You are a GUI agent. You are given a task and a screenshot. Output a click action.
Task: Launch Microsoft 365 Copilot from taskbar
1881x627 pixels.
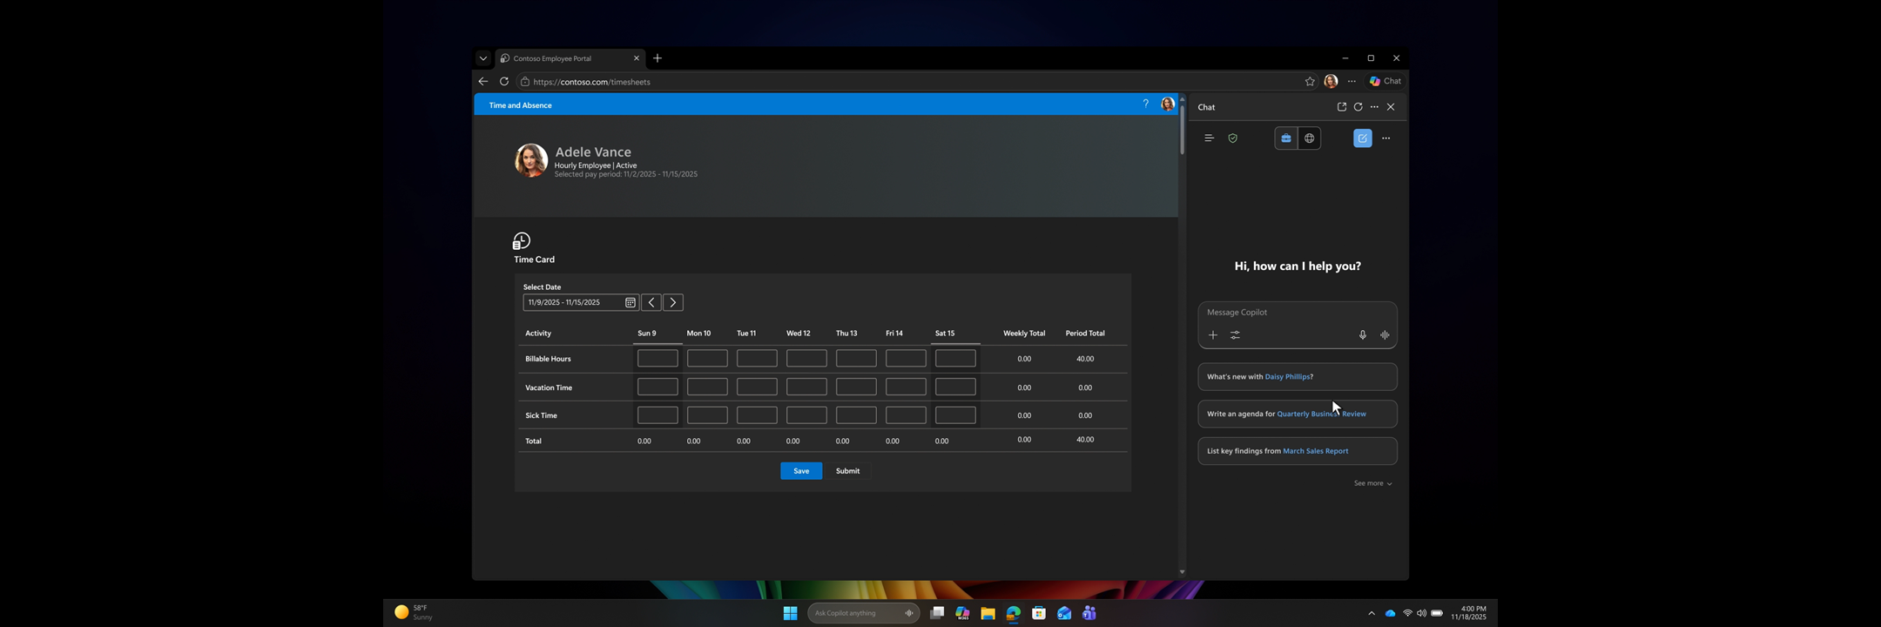(962, 613)
